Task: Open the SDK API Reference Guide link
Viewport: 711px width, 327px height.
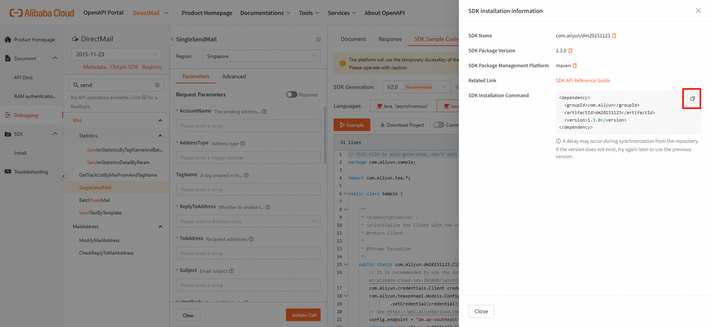Action: (x=583, y=81)
